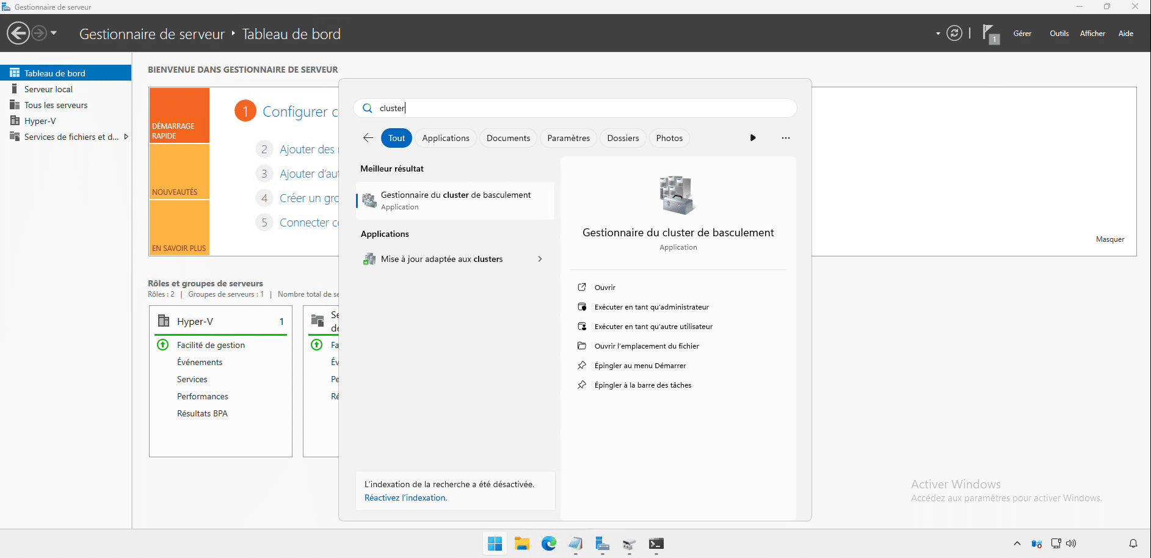Open the Terminal icon on the taskbar

[x=656, y=543]
